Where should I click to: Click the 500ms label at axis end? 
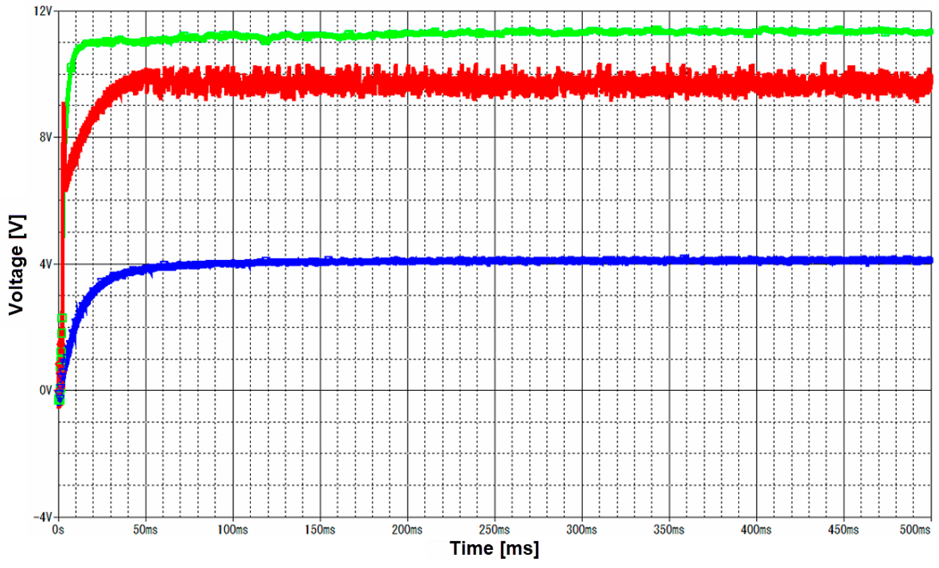(915, 530)
